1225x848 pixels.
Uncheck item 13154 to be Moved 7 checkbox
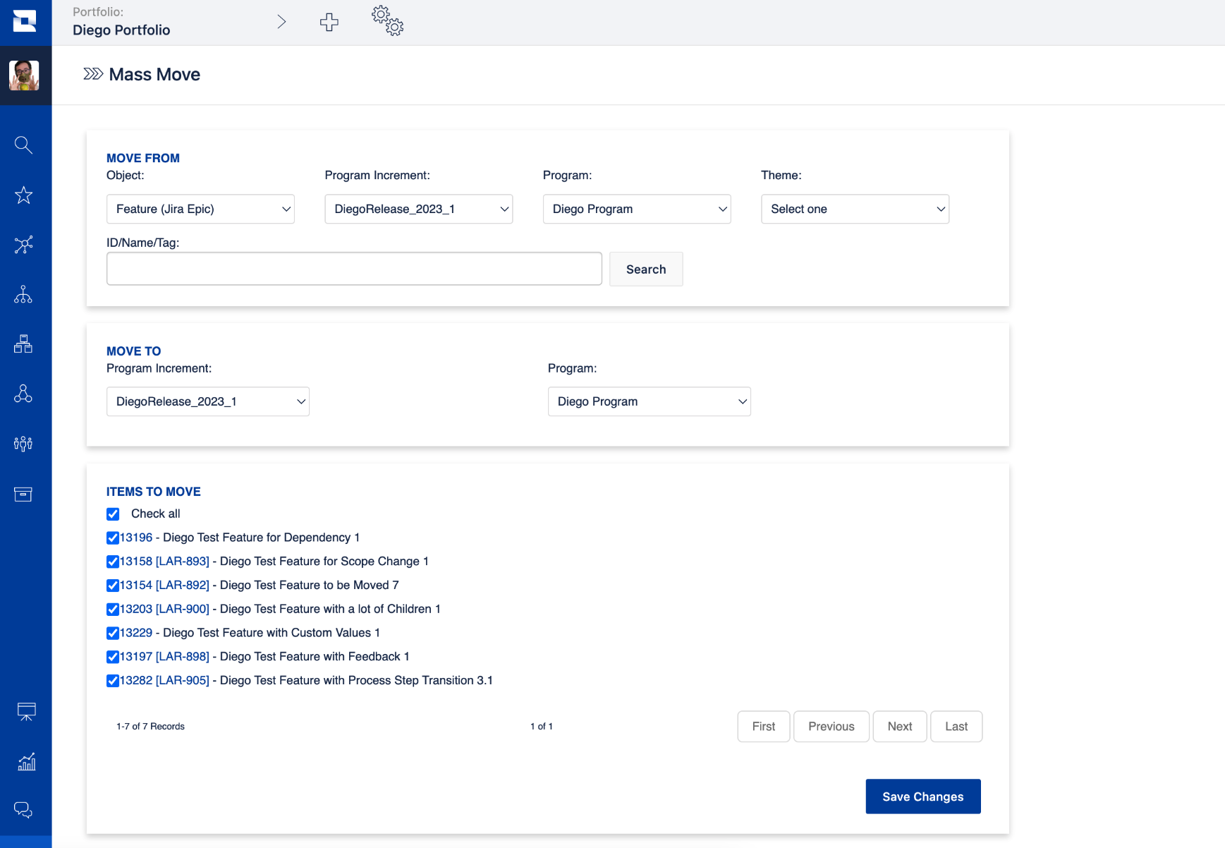(x=113, y=586)
